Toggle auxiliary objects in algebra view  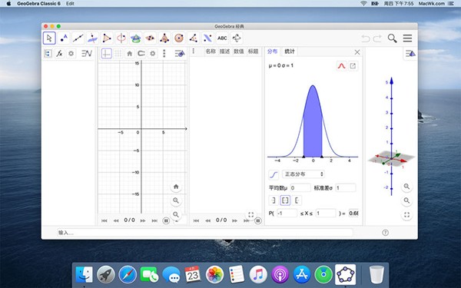point(48,54)
